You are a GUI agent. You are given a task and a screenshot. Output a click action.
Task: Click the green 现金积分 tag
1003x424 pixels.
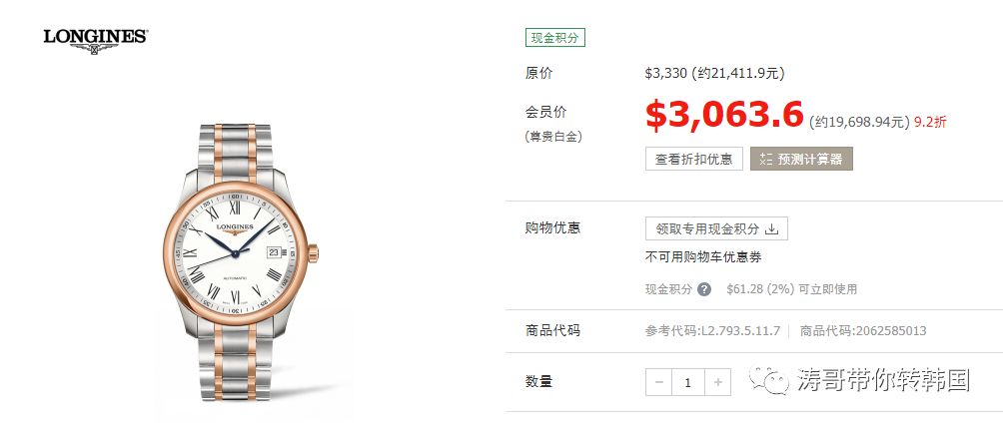(555, 38)
